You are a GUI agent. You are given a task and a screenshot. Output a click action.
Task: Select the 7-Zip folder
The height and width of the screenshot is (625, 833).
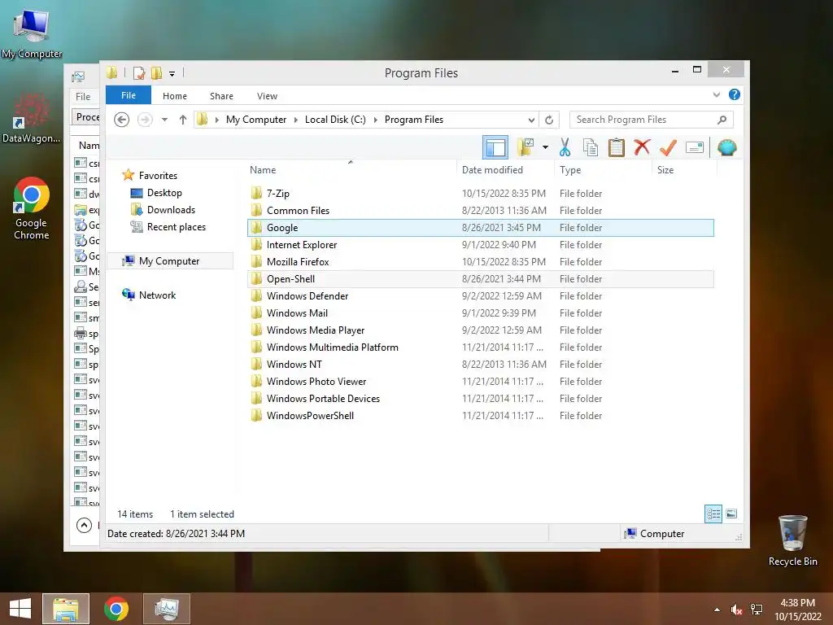[x=278, y=194]
